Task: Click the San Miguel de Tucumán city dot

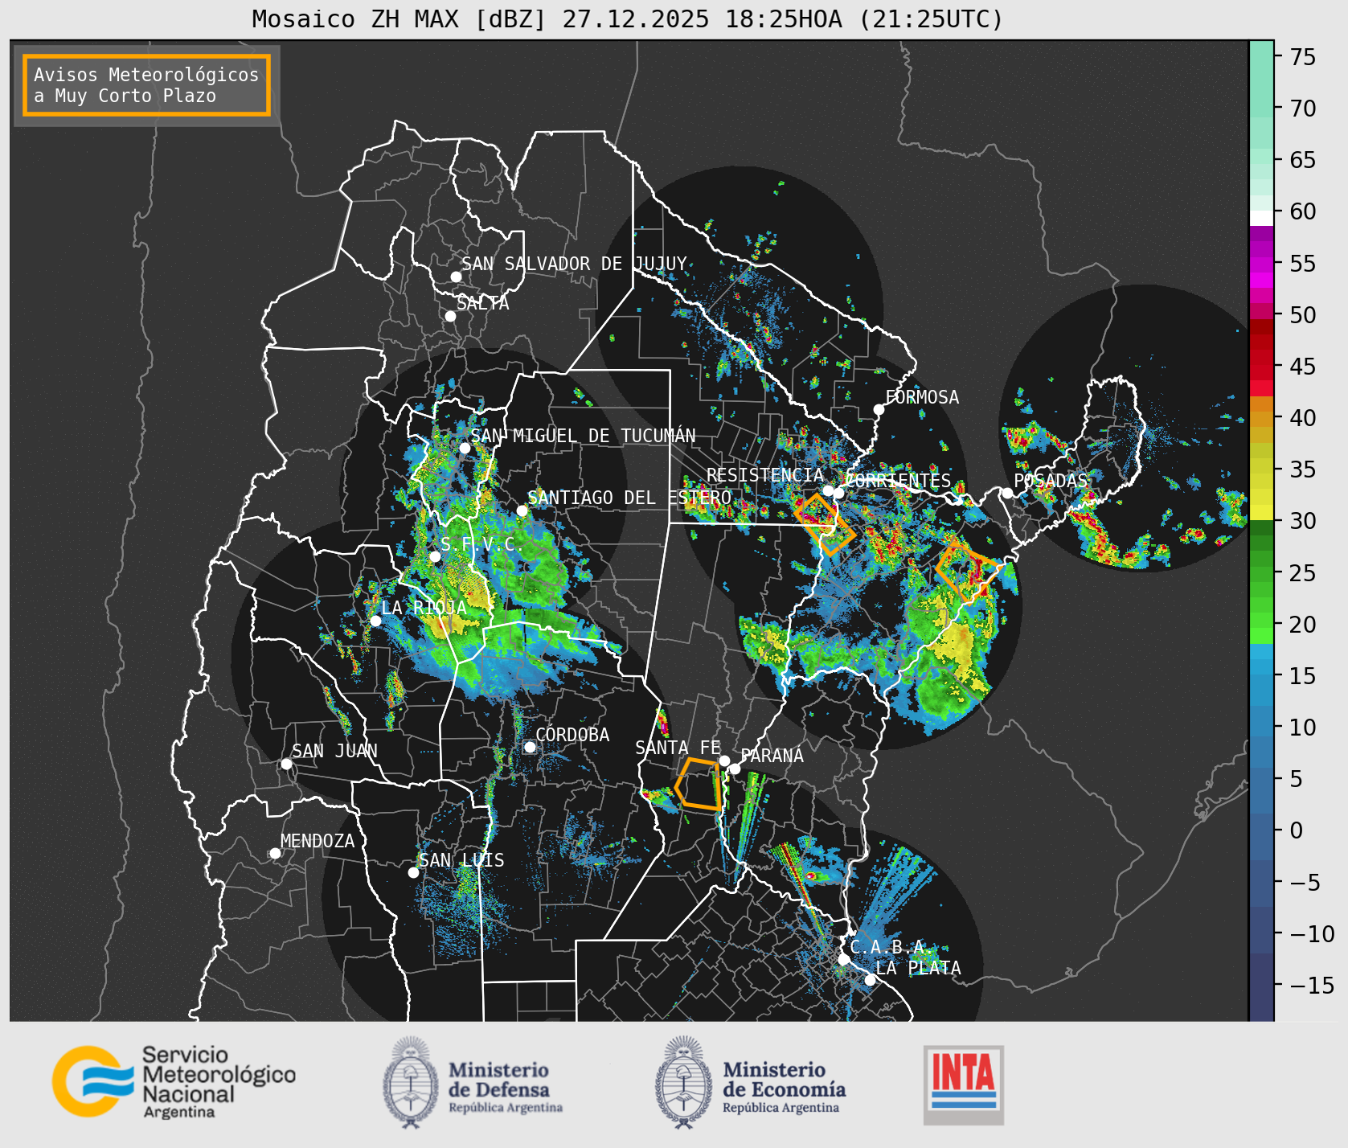Action: (465, 448)
